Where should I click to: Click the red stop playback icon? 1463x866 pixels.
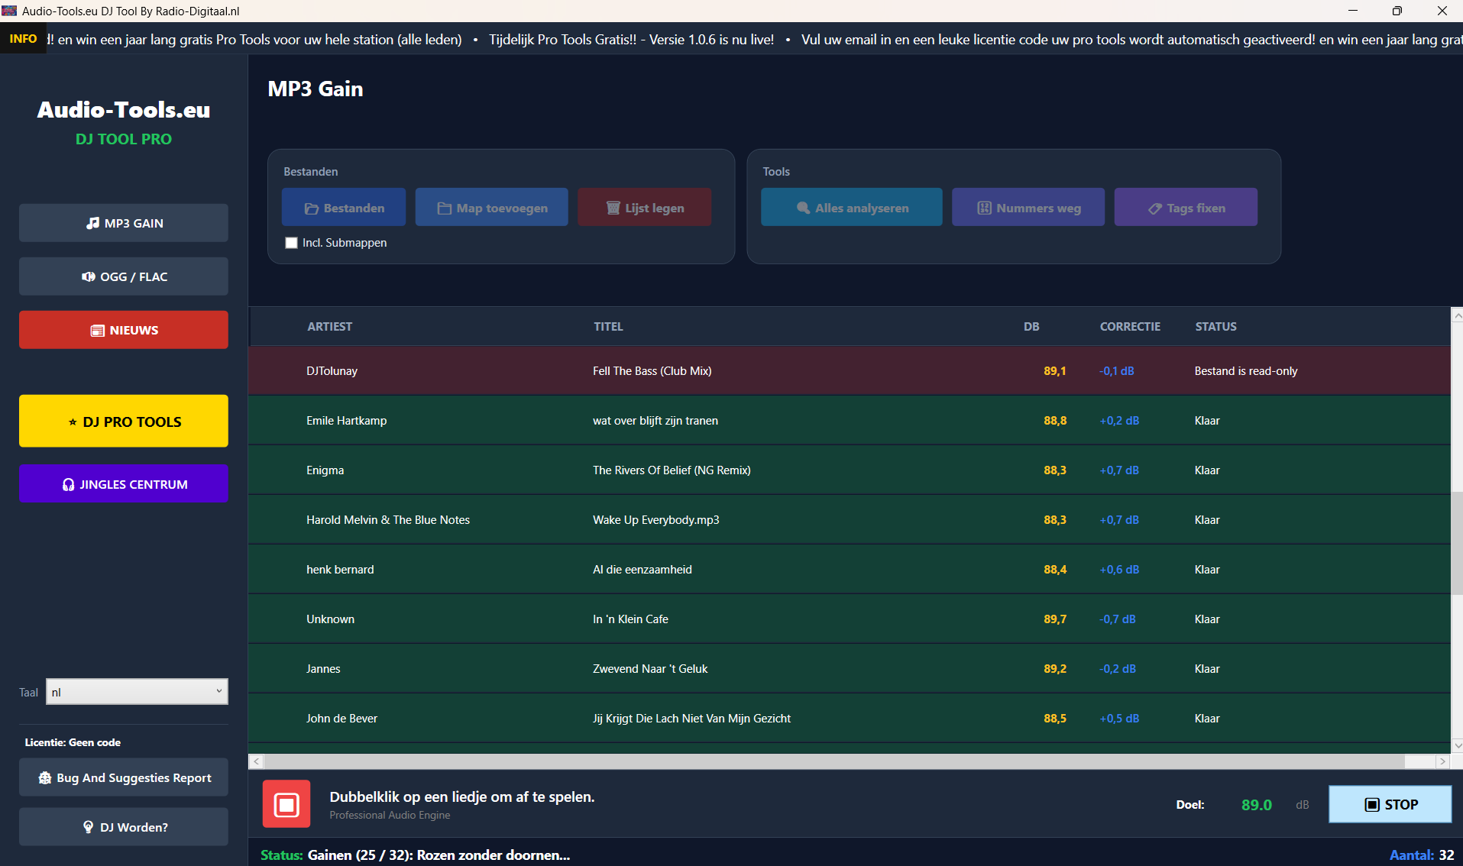coord(286,804)
